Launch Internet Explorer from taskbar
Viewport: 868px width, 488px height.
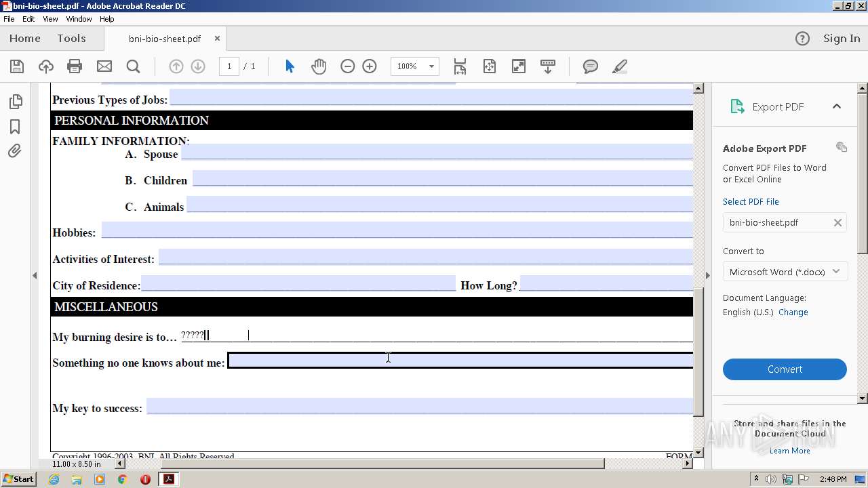54,479
